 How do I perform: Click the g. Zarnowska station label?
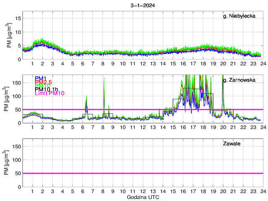[239, 80]
